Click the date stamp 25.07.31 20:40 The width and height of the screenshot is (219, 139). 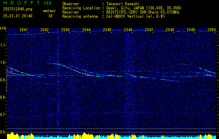pyautogui.click(x=18, y=16)
